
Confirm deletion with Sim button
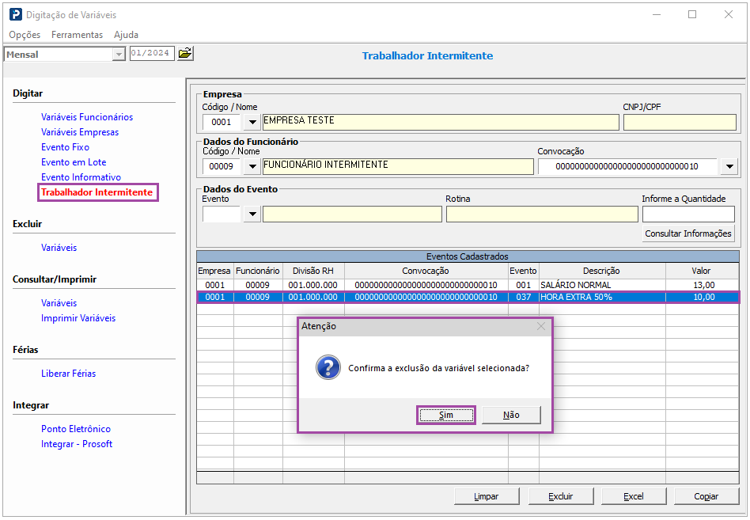click(445, 415)
